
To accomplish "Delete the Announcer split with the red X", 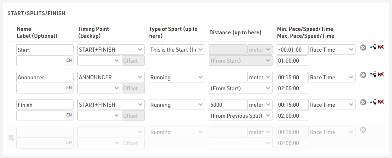I will coord(381,75).
